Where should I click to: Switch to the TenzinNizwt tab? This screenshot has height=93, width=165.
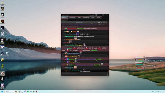86,18
